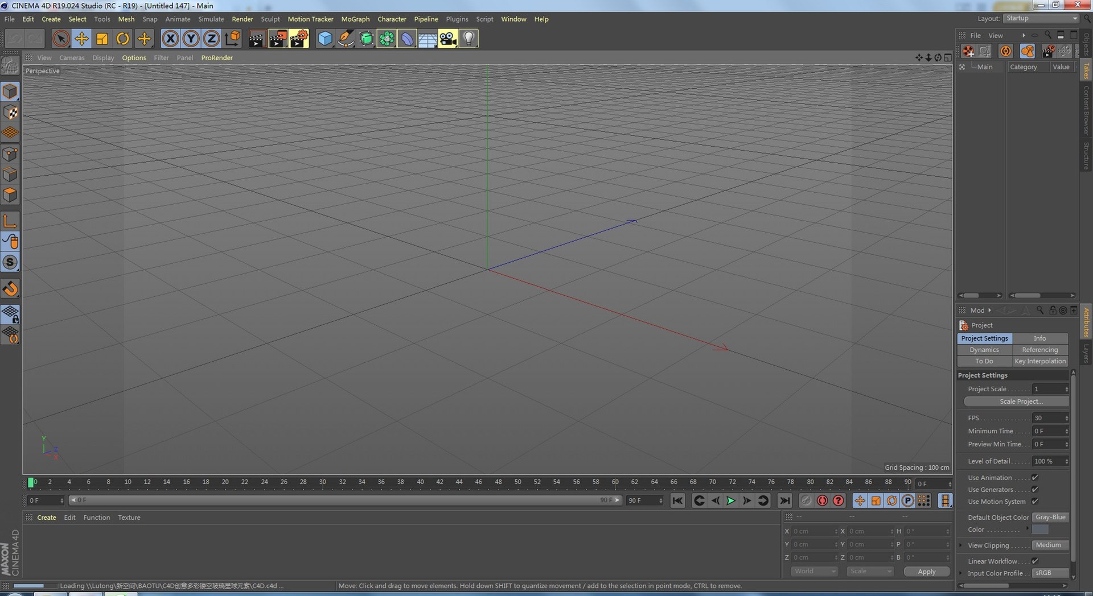1093x596 pixels.
Task: Click the project Color swatch
Action: [1040, 529]
